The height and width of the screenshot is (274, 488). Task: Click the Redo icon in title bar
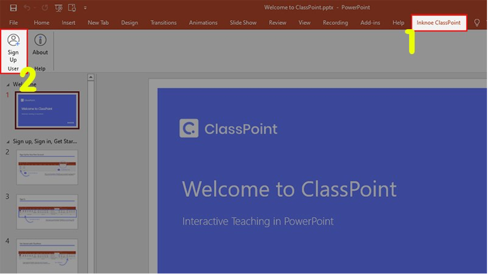click(44, 8)
